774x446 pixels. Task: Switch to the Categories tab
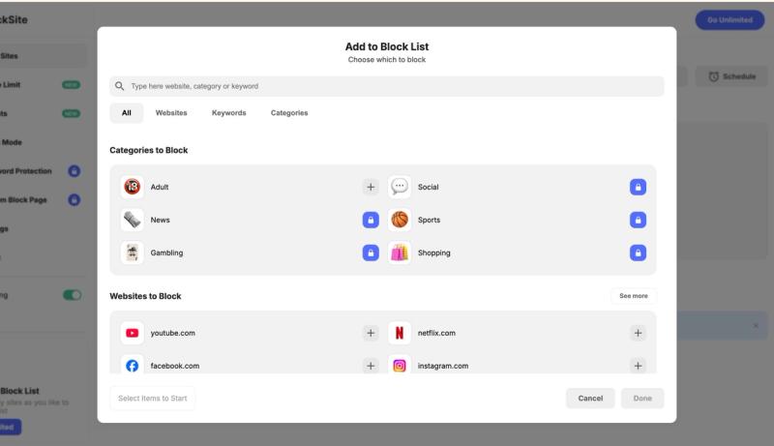(289, 113)
